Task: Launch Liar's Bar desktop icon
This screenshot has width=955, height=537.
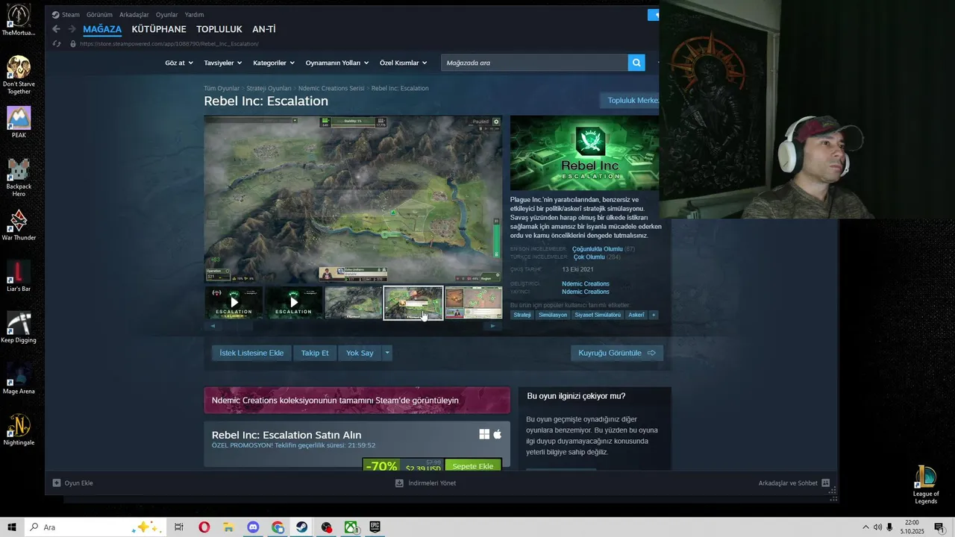Action: pyautogui.click(x=19, y=276)
